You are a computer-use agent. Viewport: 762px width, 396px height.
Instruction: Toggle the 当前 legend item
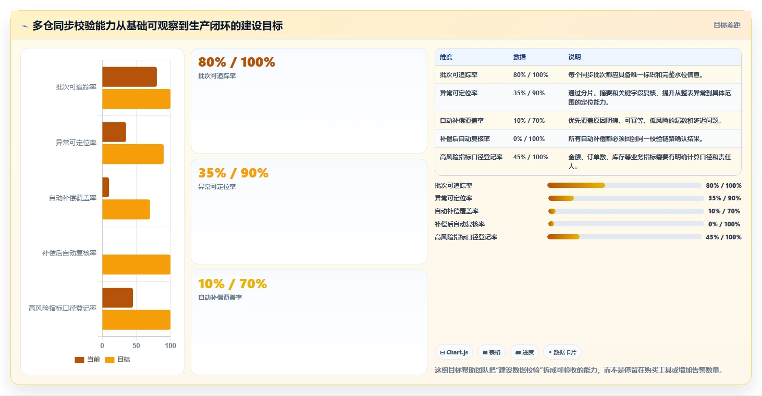point(88,360)
